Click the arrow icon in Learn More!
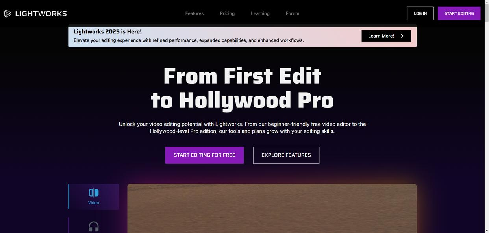The image size is (489, 233). tap(401, 36)
